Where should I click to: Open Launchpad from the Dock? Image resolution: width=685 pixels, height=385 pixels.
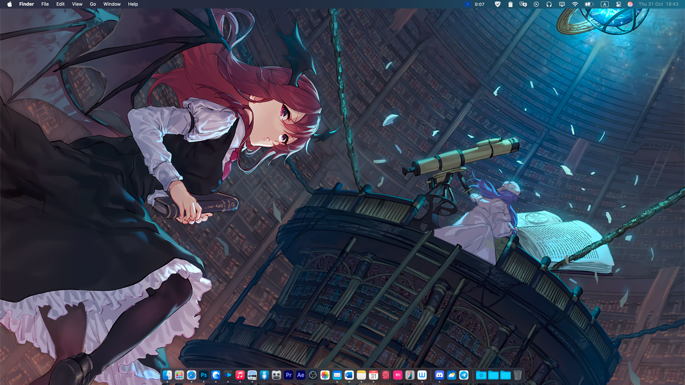point(179,375)
